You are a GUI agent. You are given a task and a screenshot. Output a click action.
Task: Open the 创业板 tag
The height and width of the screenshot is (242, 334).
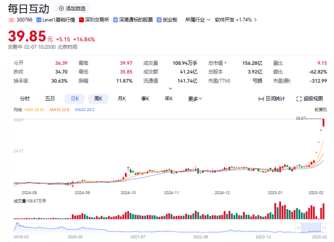(x=170, y=20)
